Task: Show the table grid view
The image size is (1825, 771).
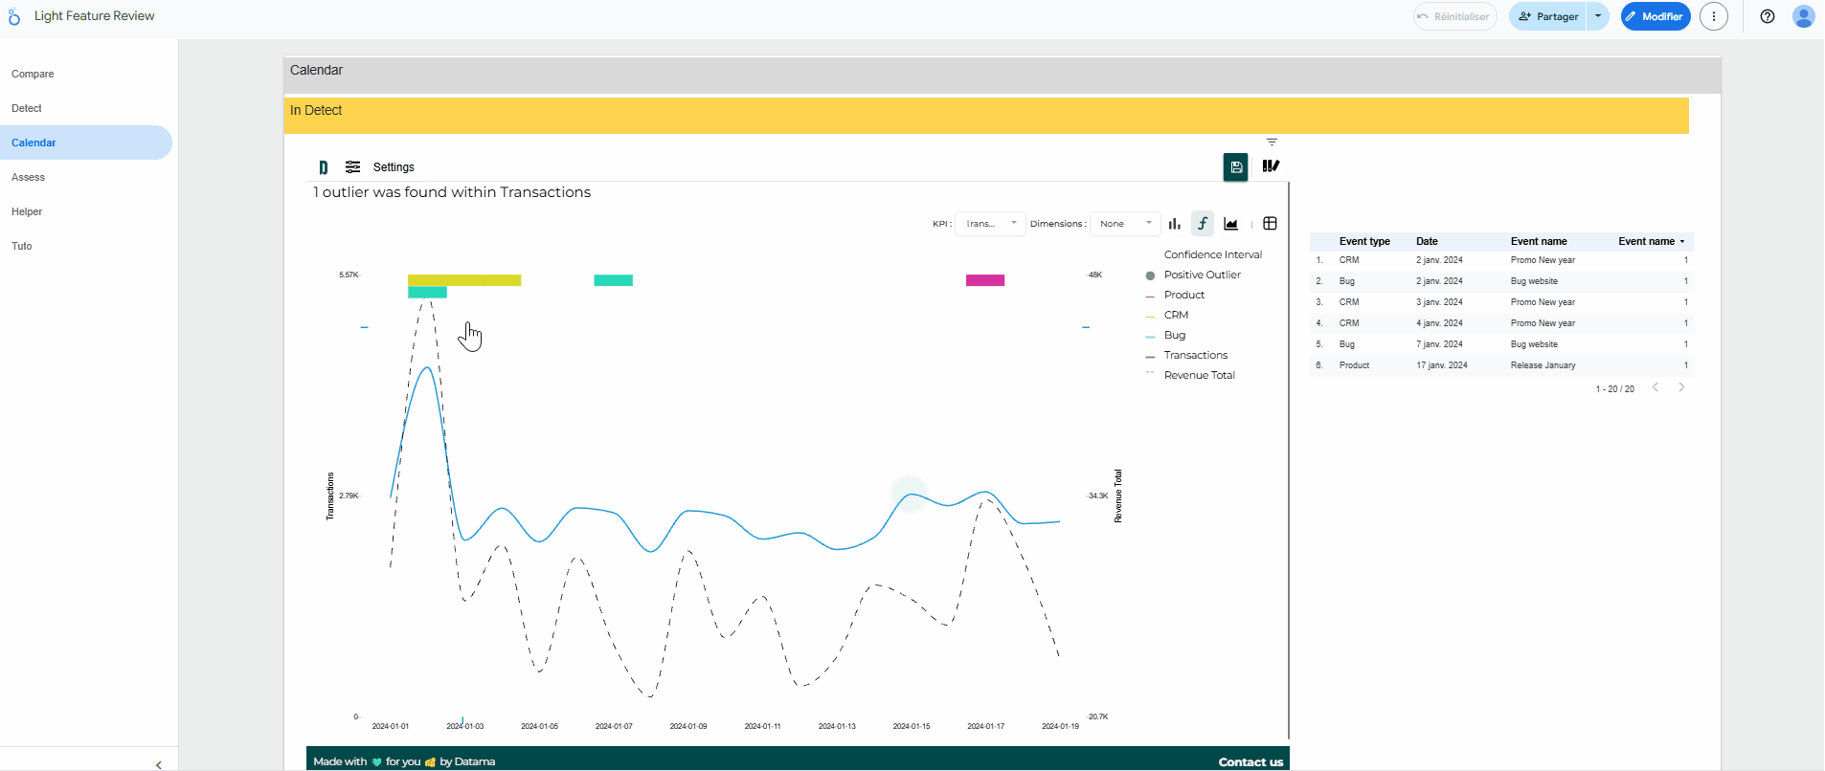Action: (1270, 224)
